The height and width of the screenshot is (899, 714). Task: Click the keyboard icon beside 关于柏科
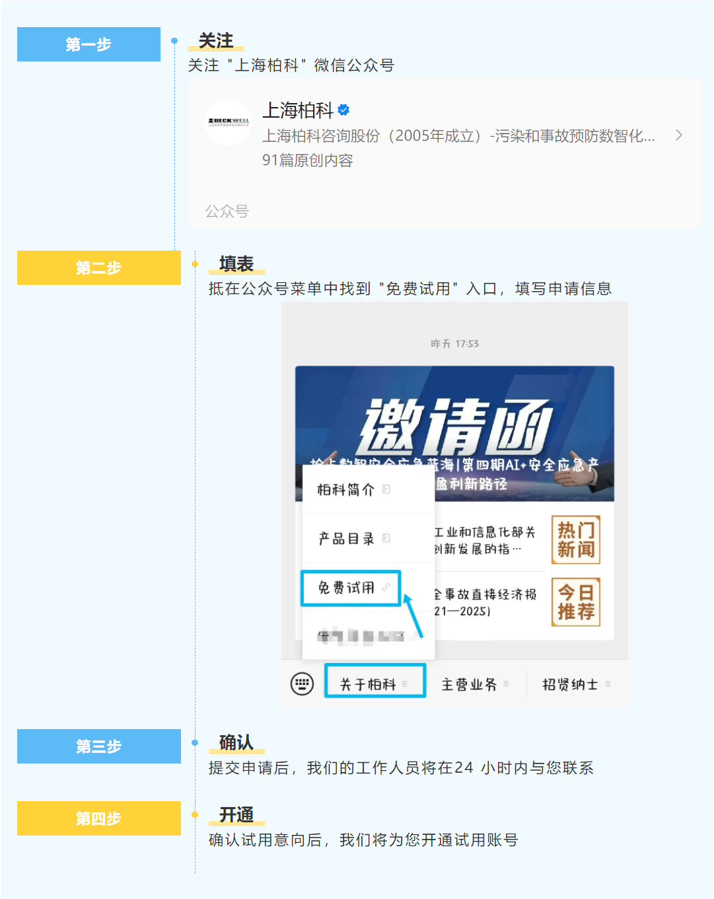(x=302, y=684)
